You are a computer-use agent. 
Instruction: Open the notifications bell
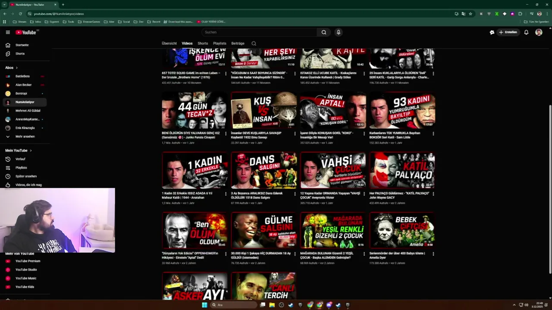point(526,32)
